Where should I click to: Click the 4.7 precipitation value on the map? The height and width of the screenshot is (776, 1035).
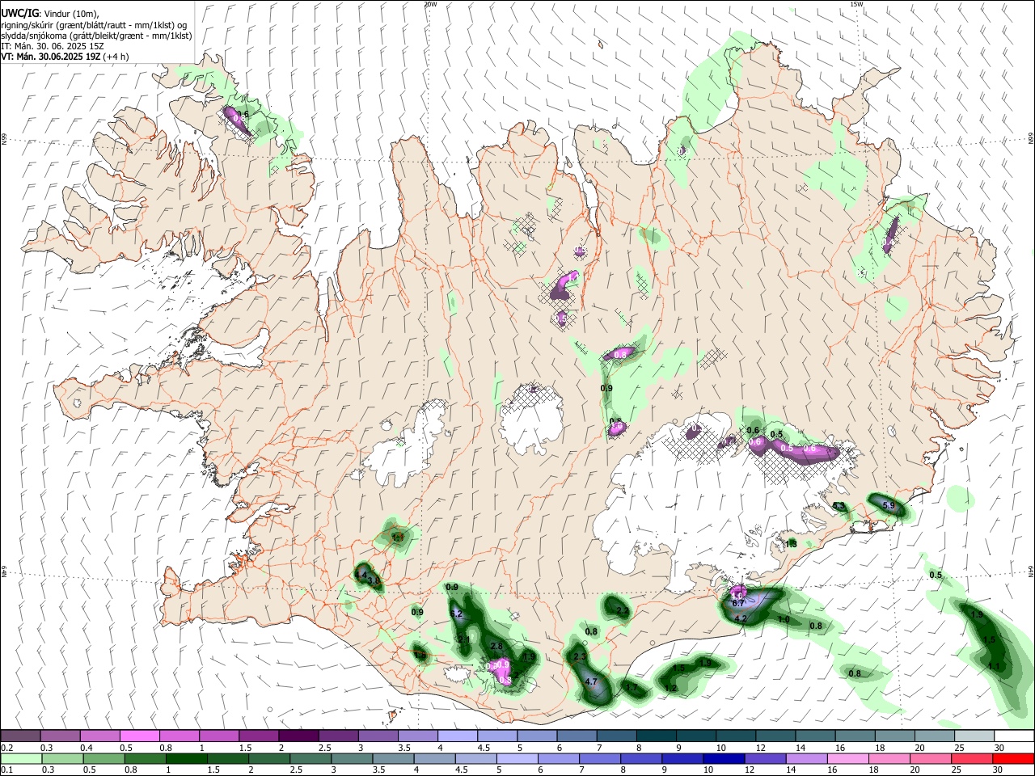coord(591,681)
